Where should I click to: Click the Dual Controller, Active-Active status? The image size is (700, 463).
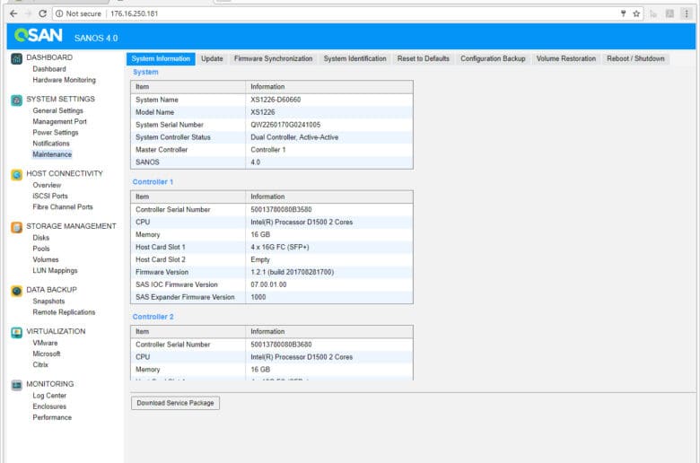tap(294, 137)
